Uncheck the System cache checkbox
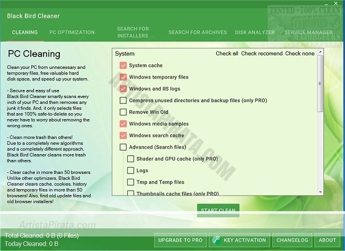Screen dimensions: 345x251 point(123,66)
